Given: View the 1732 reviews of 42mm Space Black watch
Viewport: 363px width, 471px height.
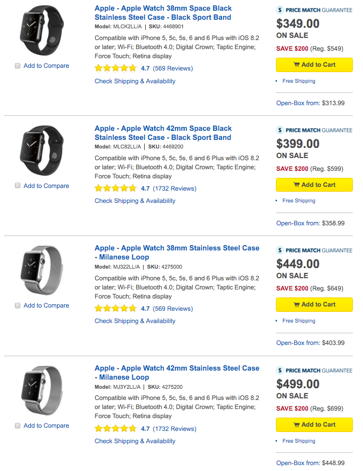Looking at the screenshot, I should click(x=175, y=189).
